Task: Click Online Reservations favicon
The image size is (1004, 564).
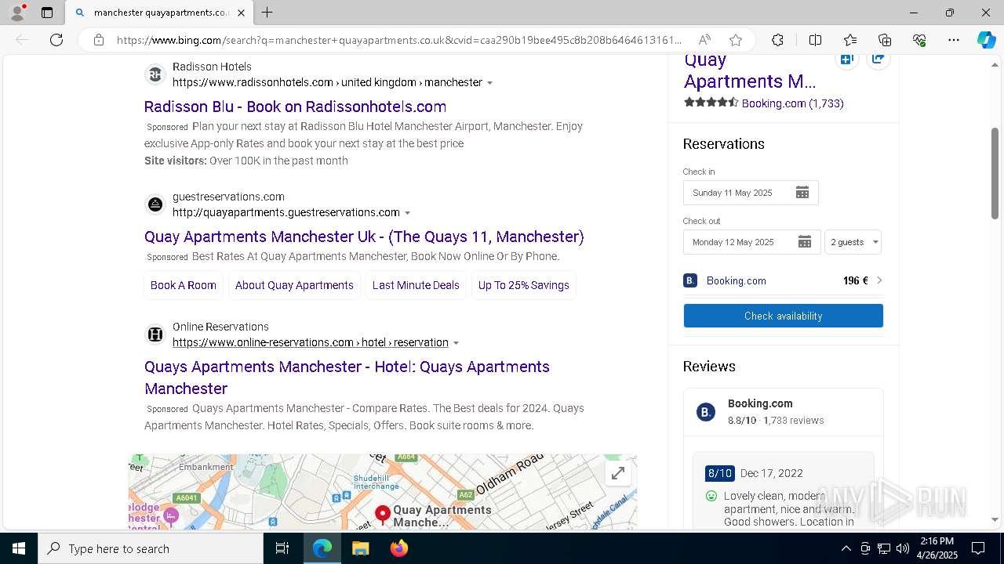Action: (x=155, y=334)
